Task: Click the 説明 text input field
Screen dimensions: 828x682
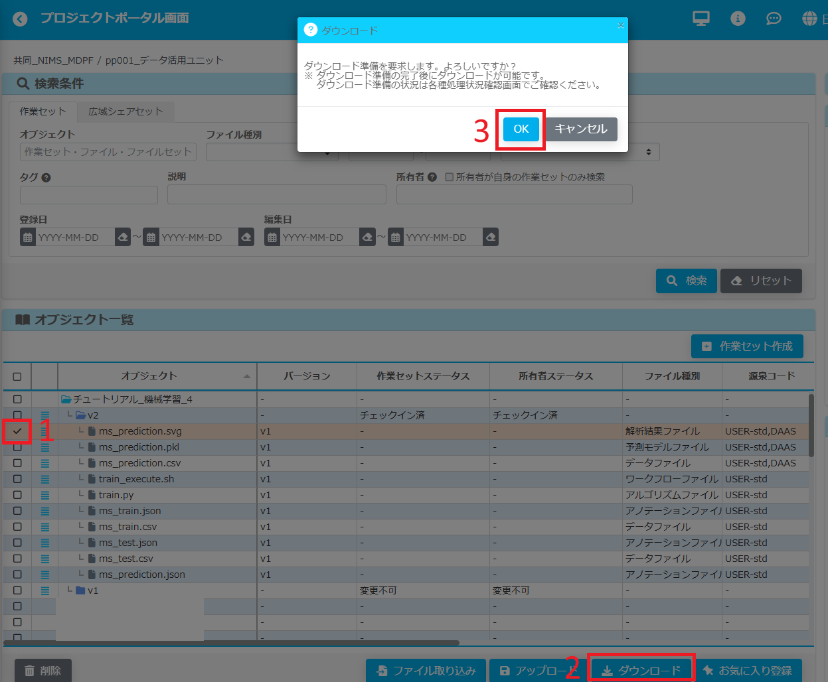Action: [276, 194]
